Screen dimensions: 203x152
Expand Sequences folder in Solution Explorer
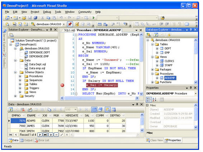[x=20, y=80]
